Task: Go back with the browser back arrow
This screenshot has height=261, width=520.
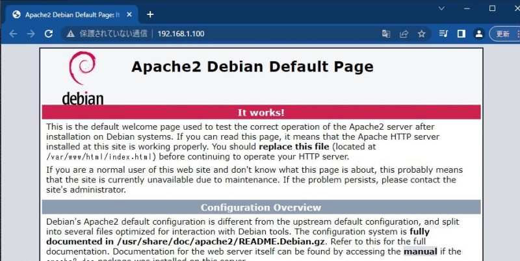Action: [x=13, y=34]
